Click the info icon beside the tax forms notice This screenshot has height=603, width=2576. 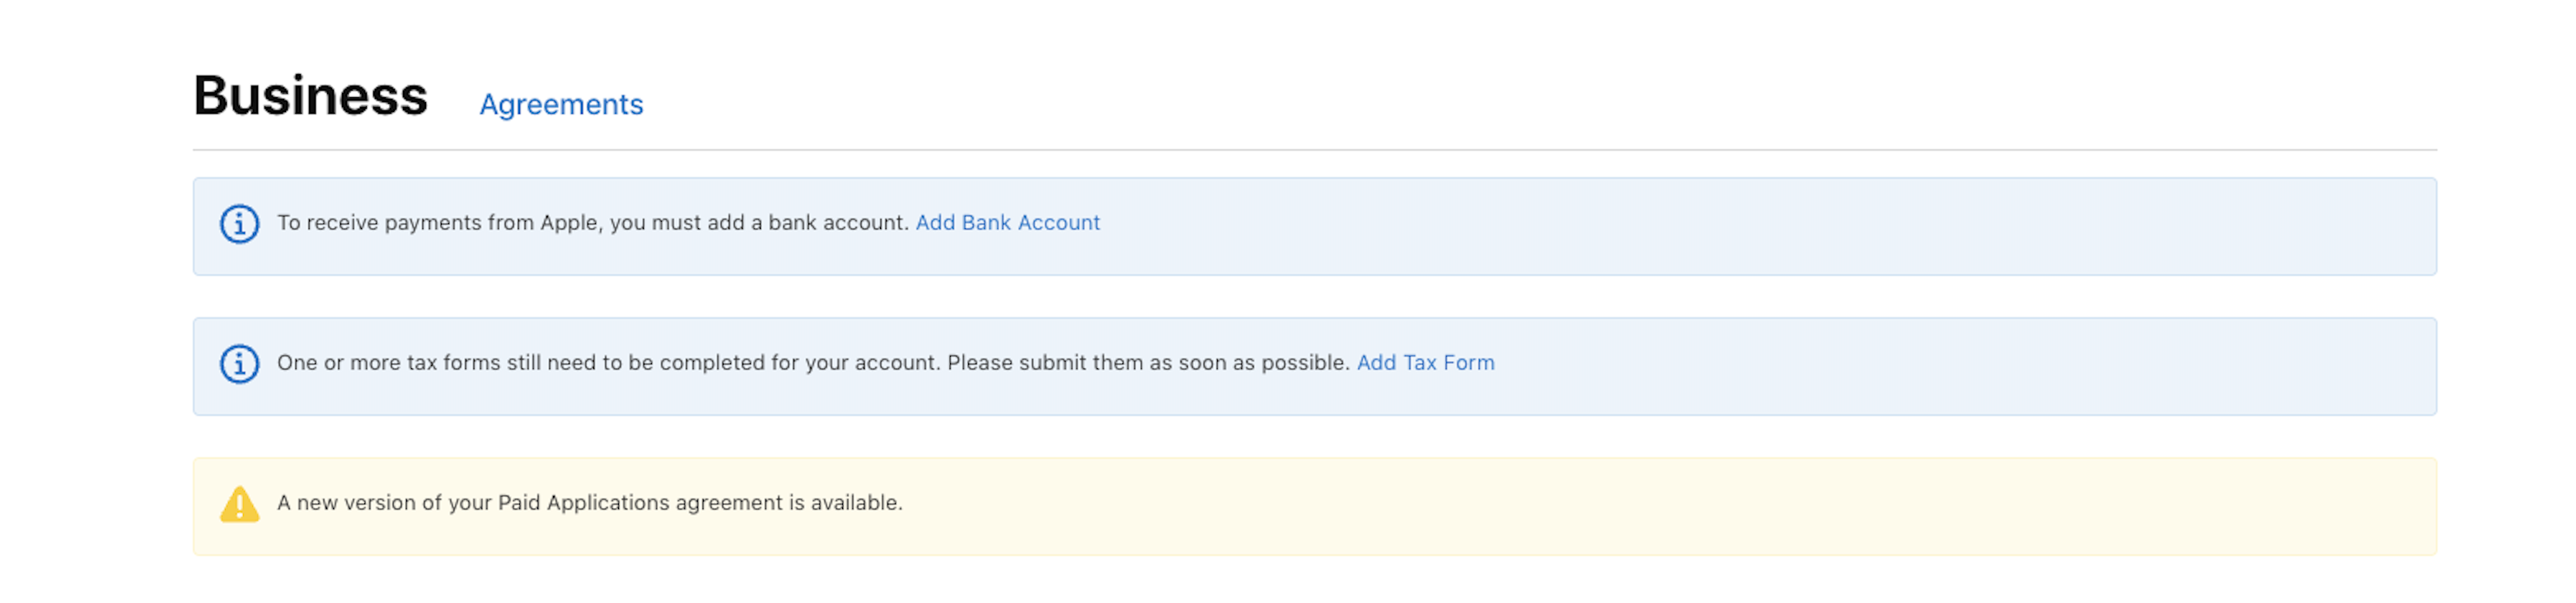(x=239, y=364)
